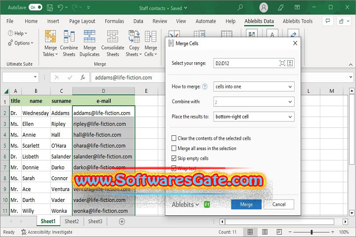
Task: Open Combine with dropdown
Action: [x=254, y=102]
